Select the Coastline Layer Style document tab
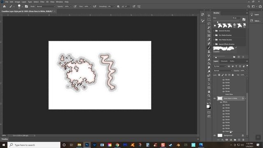The image size is (263, 148). [27, 11]
